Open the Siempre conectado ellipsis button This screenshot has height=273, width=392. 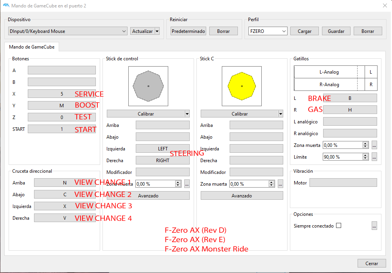374,226
